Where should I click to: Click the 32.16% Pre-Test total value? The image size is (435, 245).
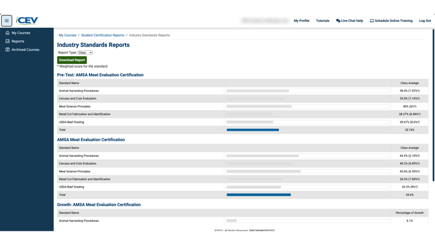[409, 130]
